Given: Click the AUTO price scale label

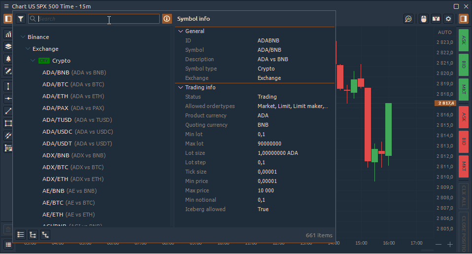Looking at the screenshot, I should 444,32.
